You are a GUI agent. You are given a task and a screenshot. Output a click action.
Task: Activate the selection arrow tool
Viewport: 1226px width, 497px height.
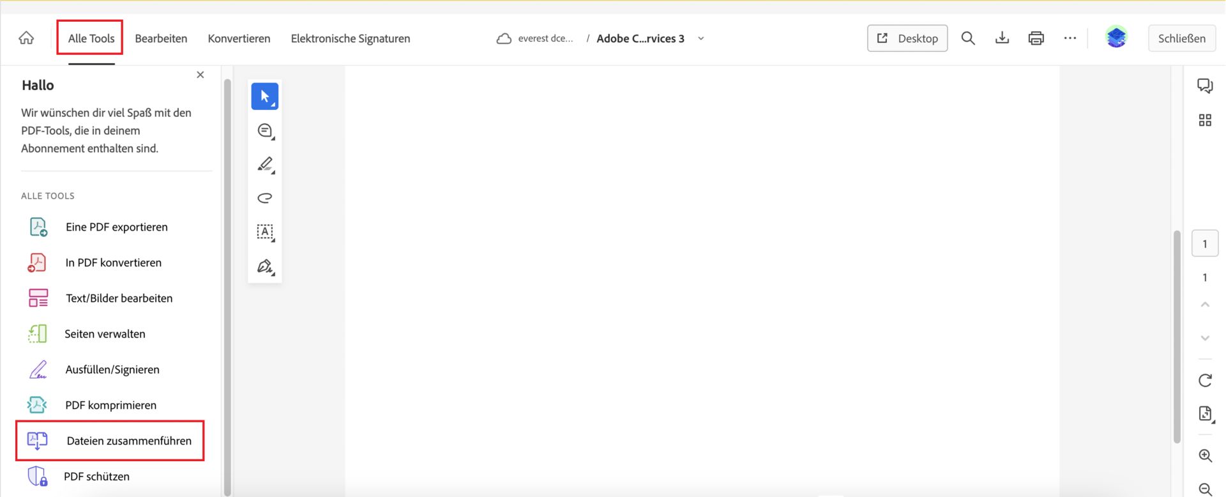tap(265, 96)
